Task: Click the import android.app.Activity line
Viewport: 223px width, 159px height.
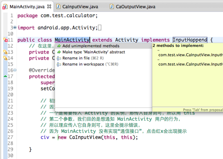Action: point(57,28)
